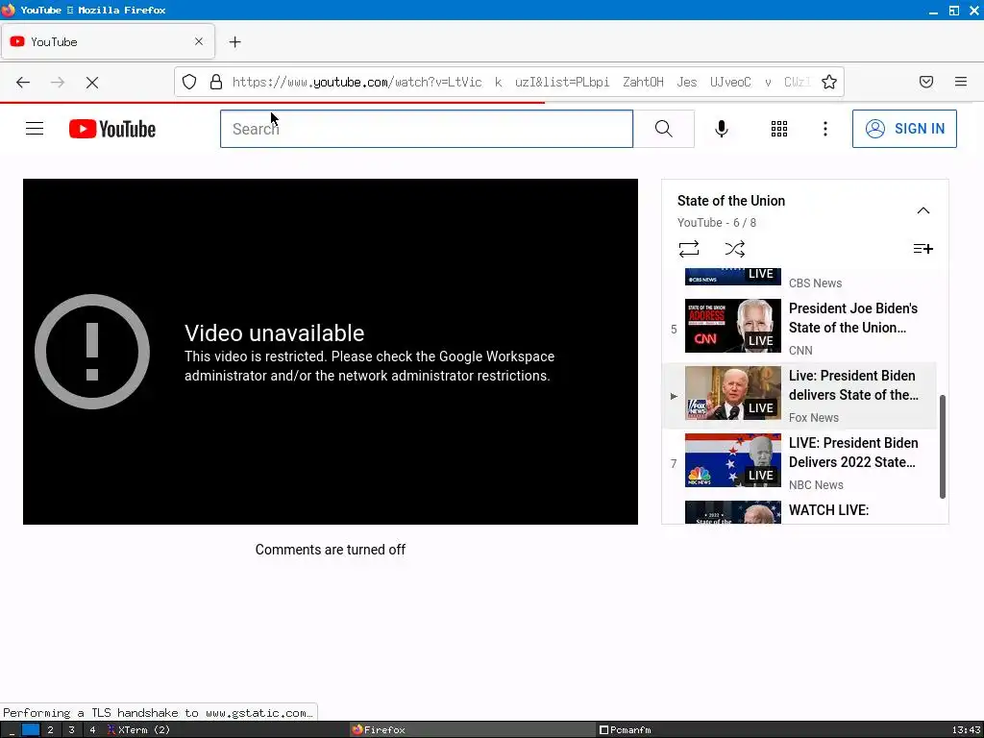Click the SIGN IN button
This screenshot has height=738, width=984.
click(904, 129)
